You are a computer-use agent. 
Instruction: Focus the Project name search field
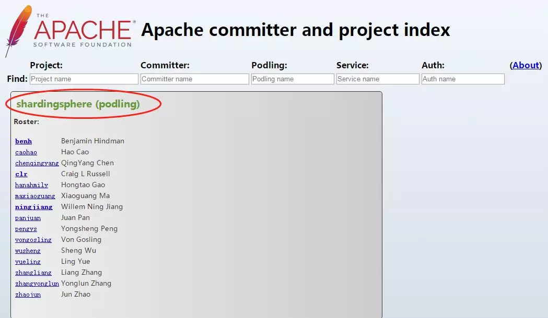click(84, 79)
